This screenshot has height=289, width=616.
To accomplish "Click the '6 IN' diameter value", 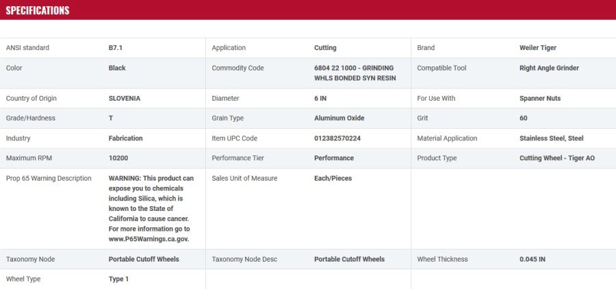I will tap(320, 99).
